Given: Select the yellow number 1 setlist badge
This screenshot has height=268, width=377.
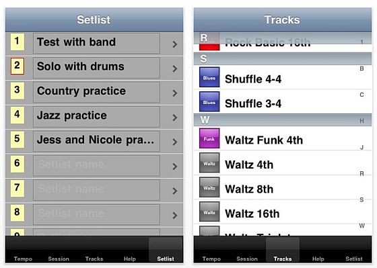Looking at the screenshot, I should pos(18,42).
